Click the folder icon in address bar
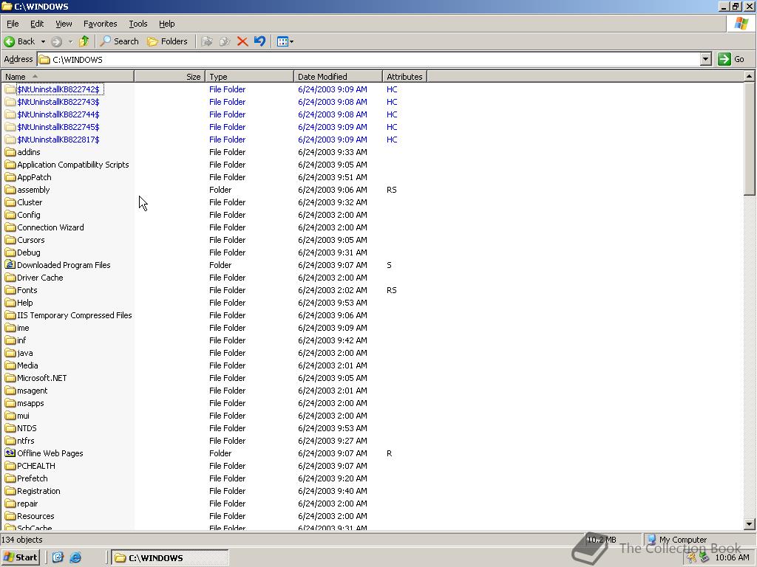Screen dimensions: 757x567 pyautogui.click(x=44, y=59)
